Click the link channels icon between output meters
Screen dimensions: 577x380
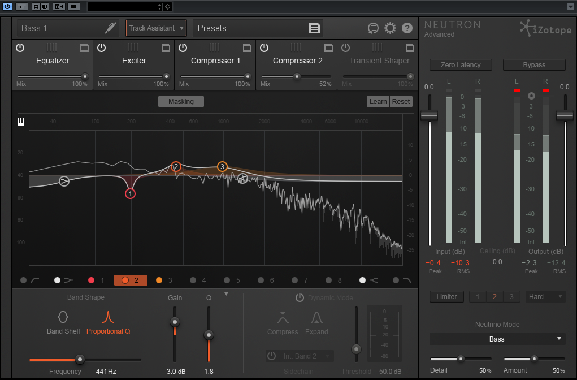click(x=531, y=96)
